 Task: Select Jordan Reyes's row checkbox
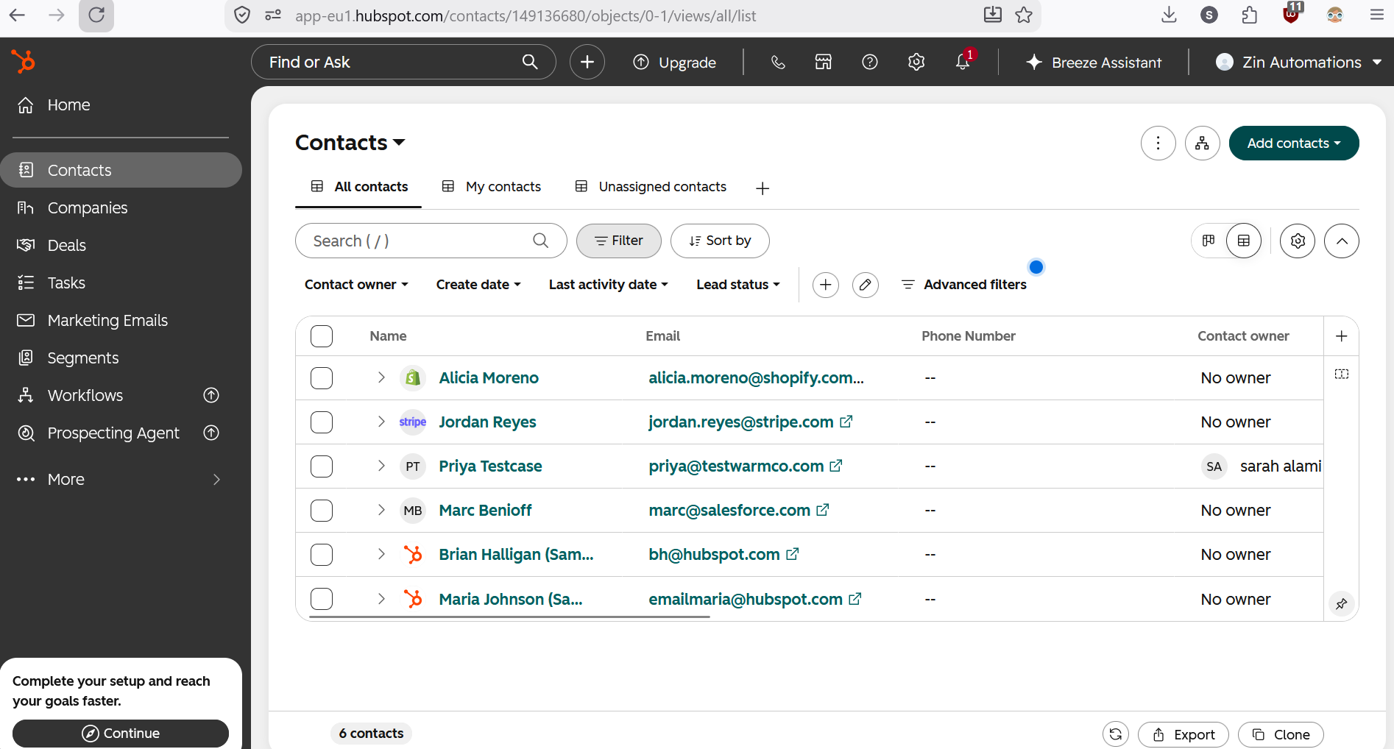pos(322,422)
